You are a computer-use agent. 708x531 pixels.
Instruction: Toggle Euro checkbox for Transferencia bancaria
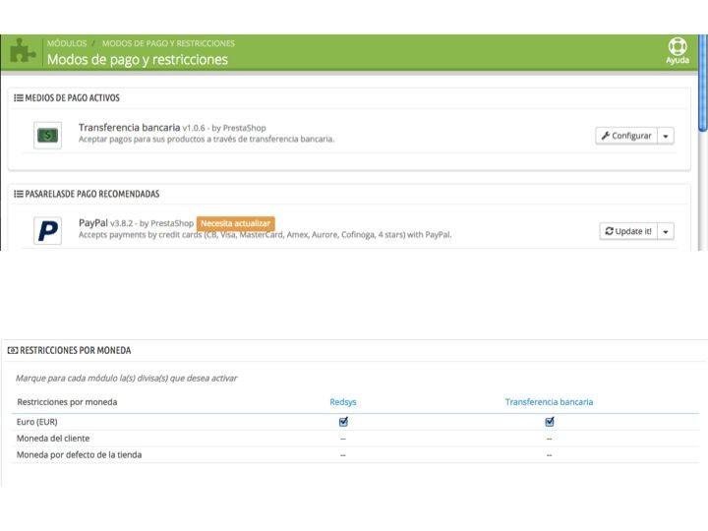tap(549, 422)
